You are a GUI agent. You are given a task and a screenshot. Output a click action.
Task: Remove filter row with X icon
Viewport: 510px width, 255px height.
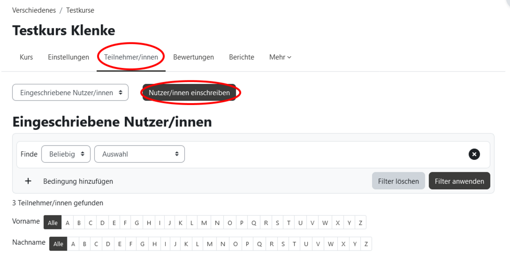coord(474,154)
